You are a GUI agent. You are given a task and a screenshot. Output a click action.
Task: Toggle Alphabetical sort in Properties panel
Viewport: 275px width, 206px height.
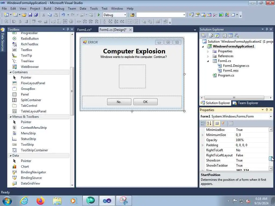tap(209, 123)
